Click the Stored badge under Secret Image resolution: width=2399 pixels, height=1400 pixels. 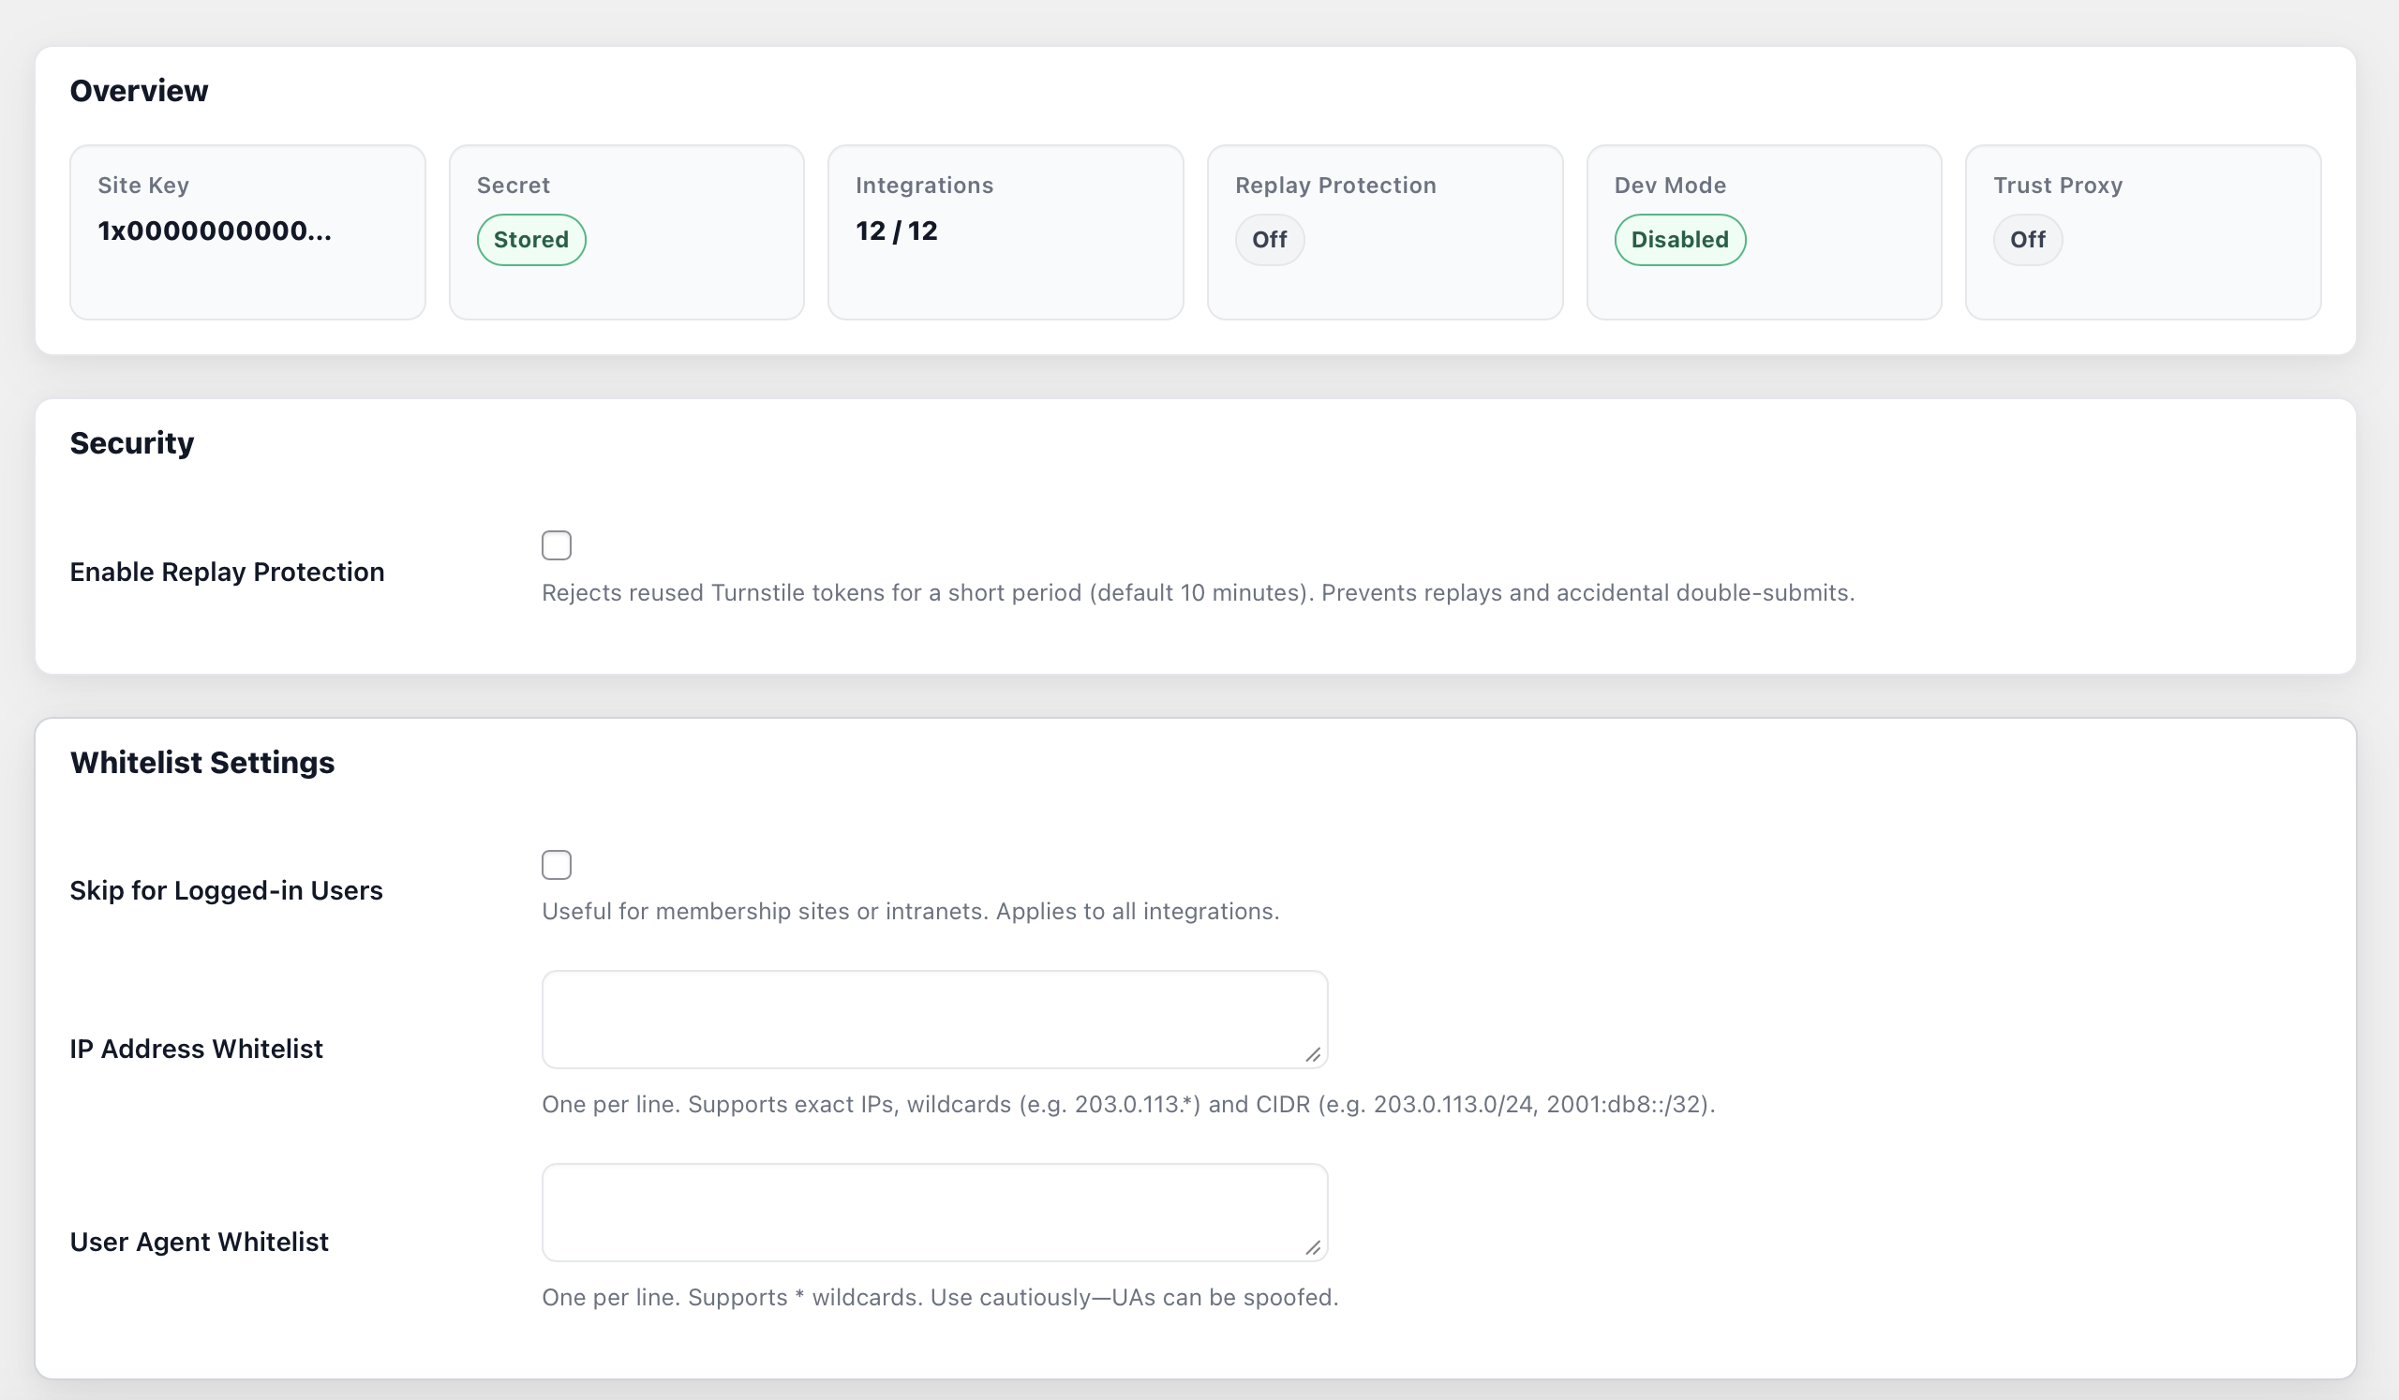point(530,239)
